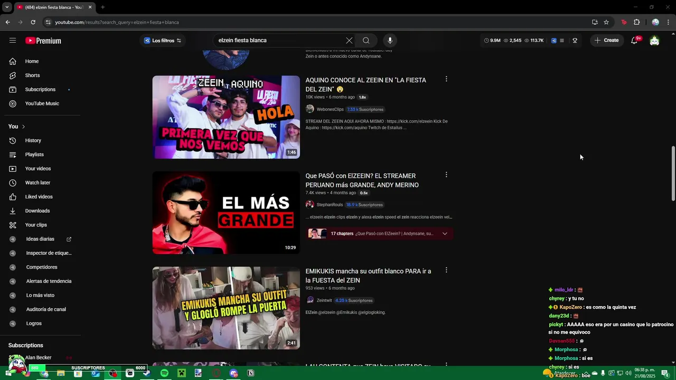Click the search magnifier button

pyautogui.click(x=366, y=41)
